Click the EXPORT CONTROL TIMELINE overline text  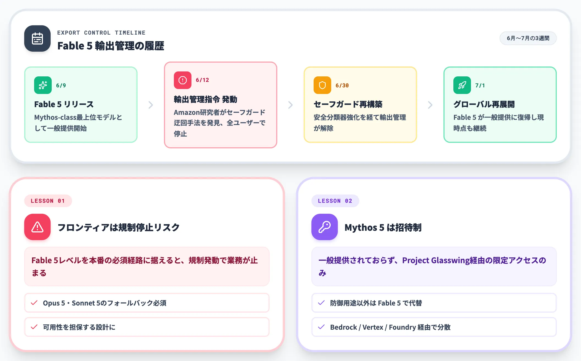pos(101,33)
